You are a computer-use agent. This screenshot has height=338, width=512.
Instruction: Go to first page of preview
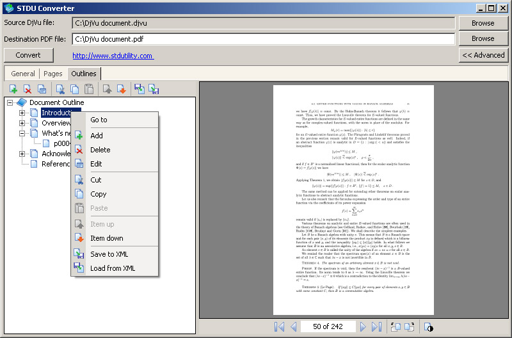click(279, 326)
